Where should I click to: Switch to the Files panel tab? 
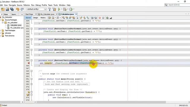(x=6, y=14)
